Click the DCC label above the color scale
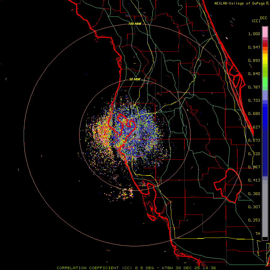The image size is (270, 270). click(263, 18)
